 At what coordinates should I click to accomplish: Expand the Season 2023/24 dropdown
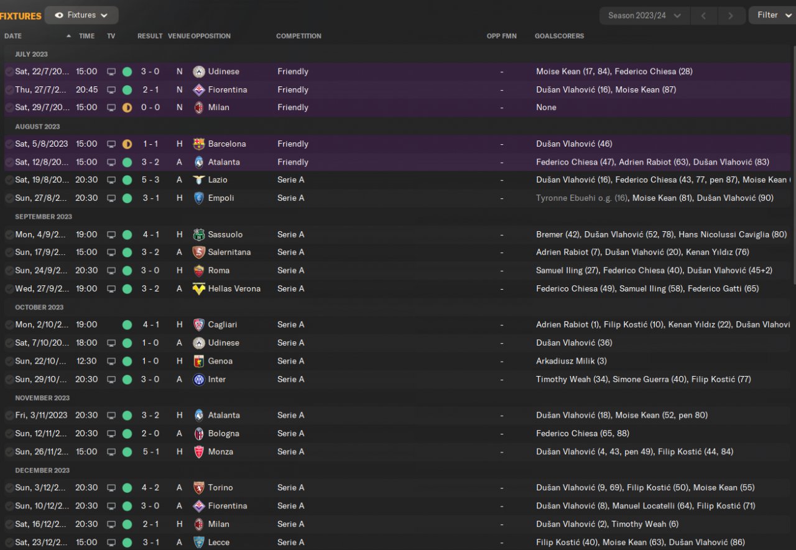(x=644, y=16)
